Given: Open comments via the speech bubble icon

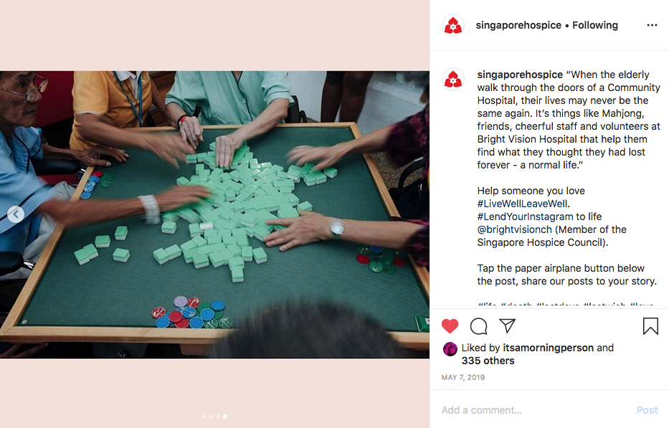Looking at the screenshot, I should coord(479,326).
